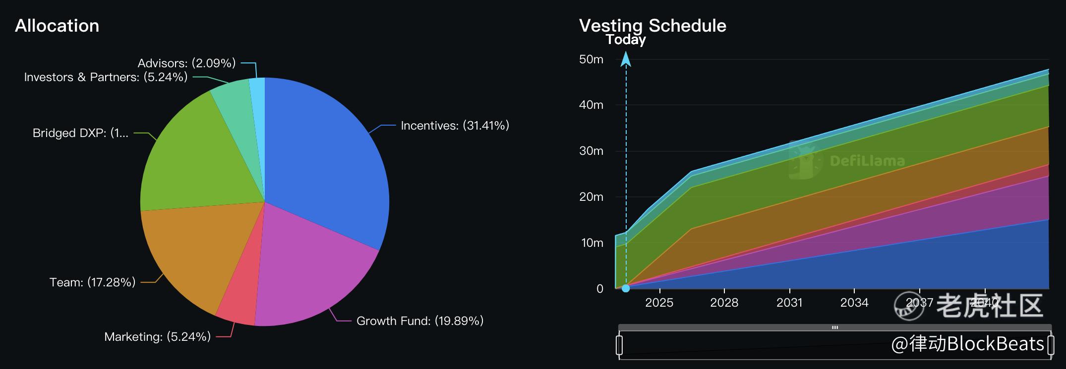Click the Incentives (31.41%) label

point(455,126)
